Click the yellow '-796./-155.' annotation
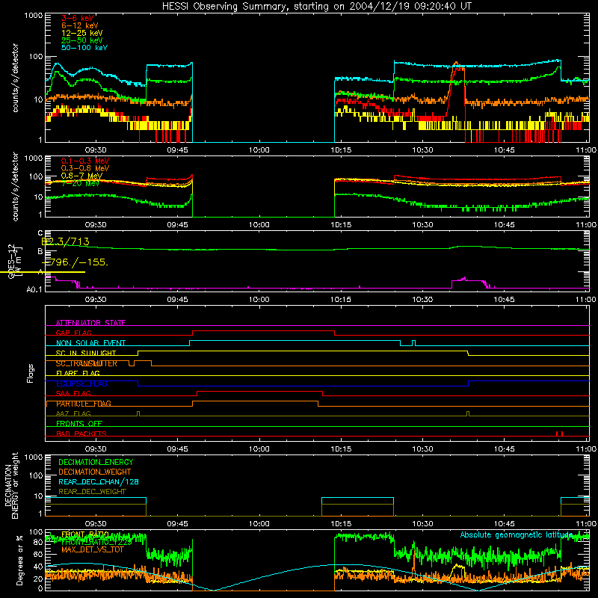 [75, 262]
